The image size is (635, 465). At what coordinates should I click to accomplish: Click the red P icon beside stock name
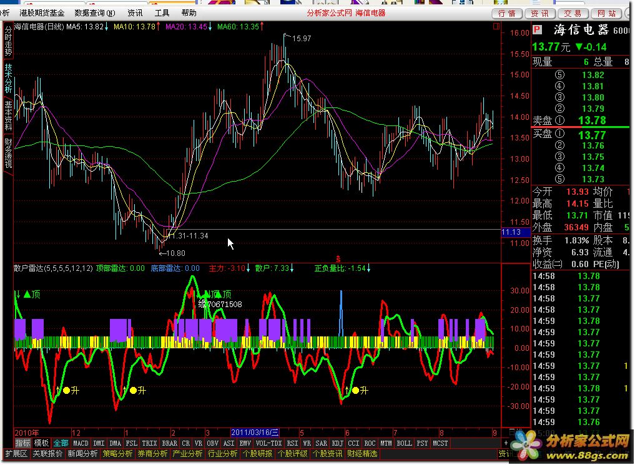pyautogui.click(x=537, y=29)
